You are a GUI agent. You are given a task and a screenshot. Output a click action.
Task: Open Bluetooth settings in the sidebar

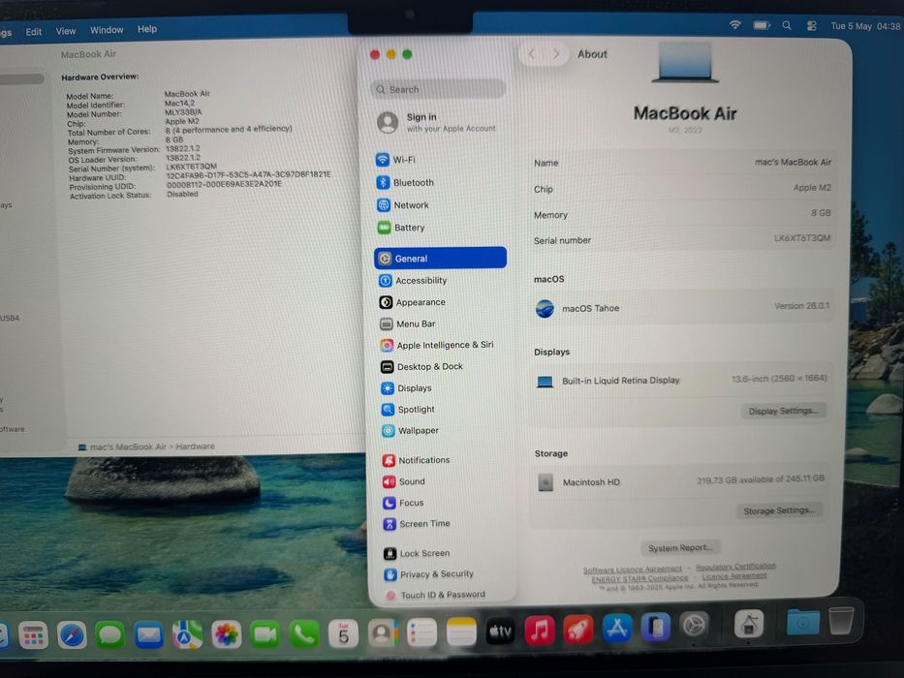pos(405,182)
